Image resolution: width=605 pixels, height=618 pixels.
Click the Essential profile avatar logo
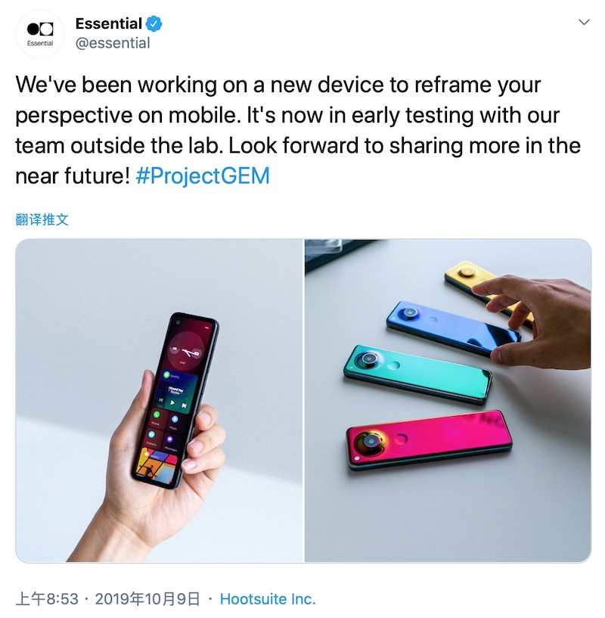(40, 33)
